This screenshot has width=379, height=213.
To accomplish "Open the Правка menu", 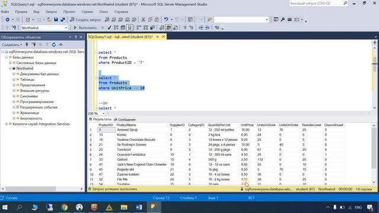I will (x=21, y=12).
